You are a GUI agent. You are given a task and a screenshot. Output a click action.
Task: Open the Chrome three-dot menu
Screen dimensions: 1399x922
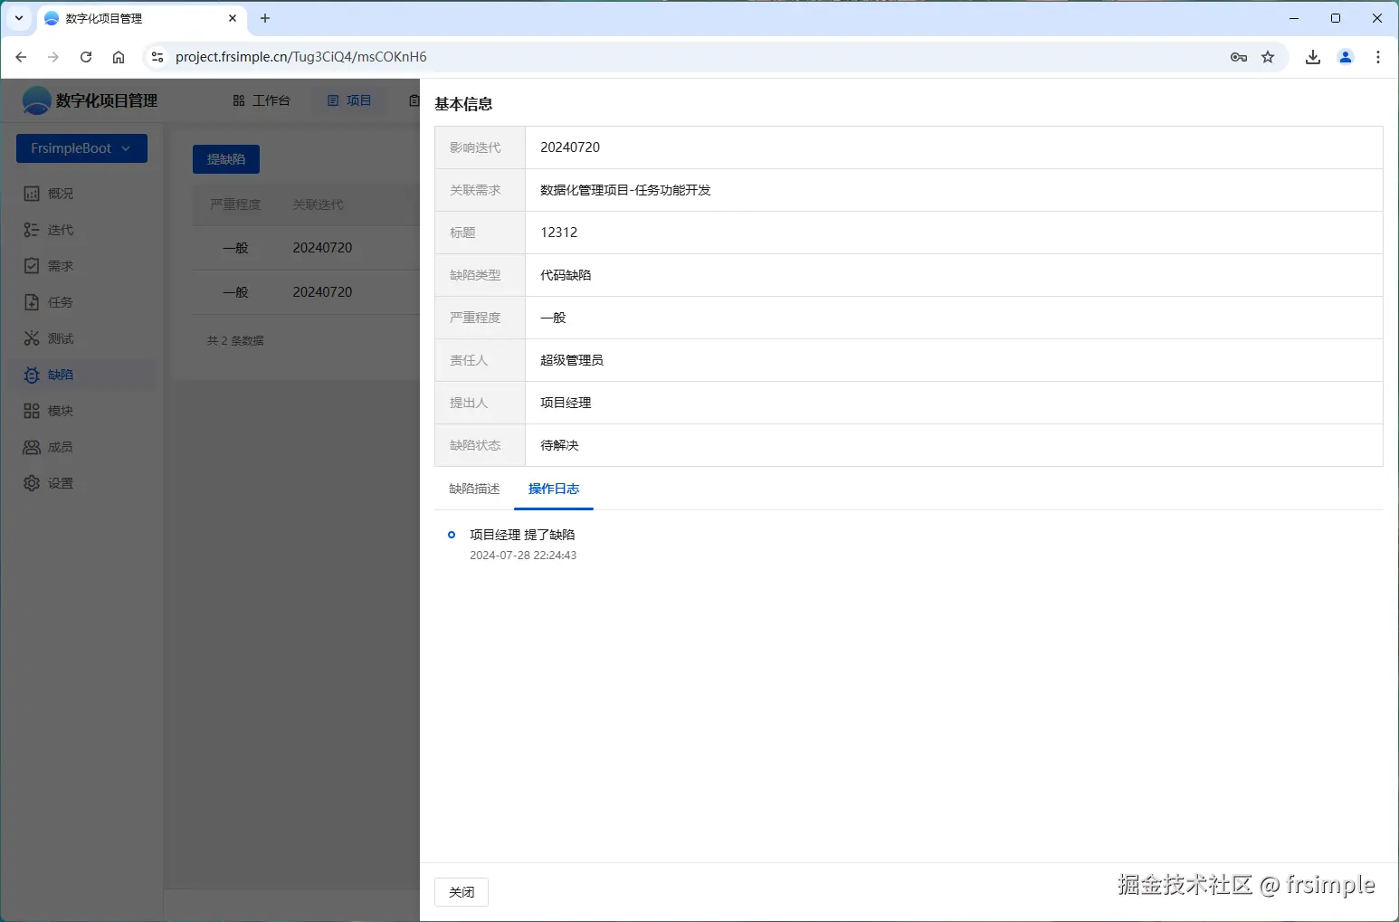(x=1377, y=56)
